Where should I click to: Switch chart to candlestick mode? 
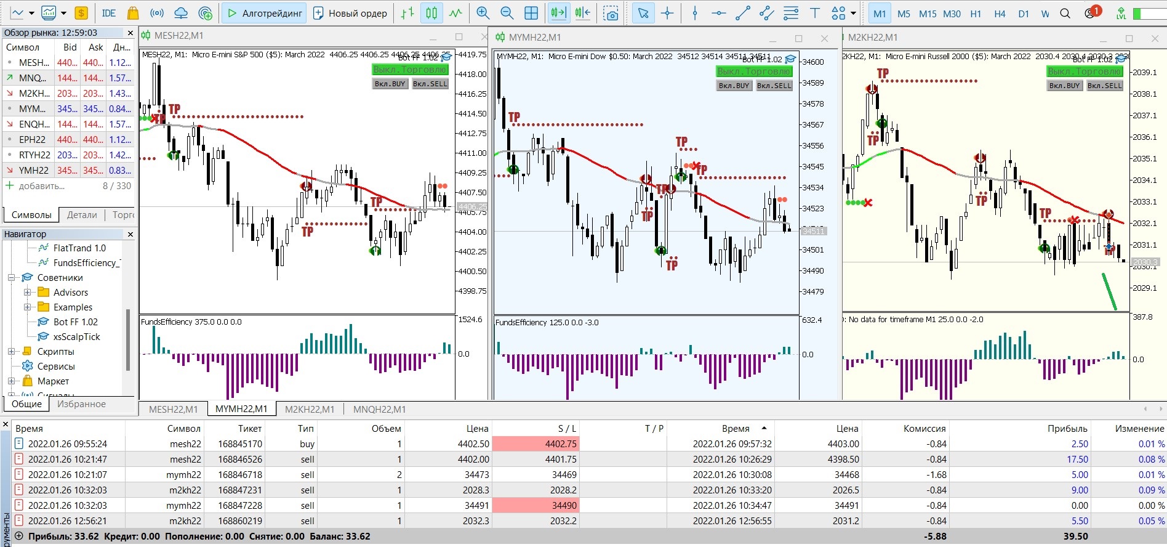(x=431, y=13)
